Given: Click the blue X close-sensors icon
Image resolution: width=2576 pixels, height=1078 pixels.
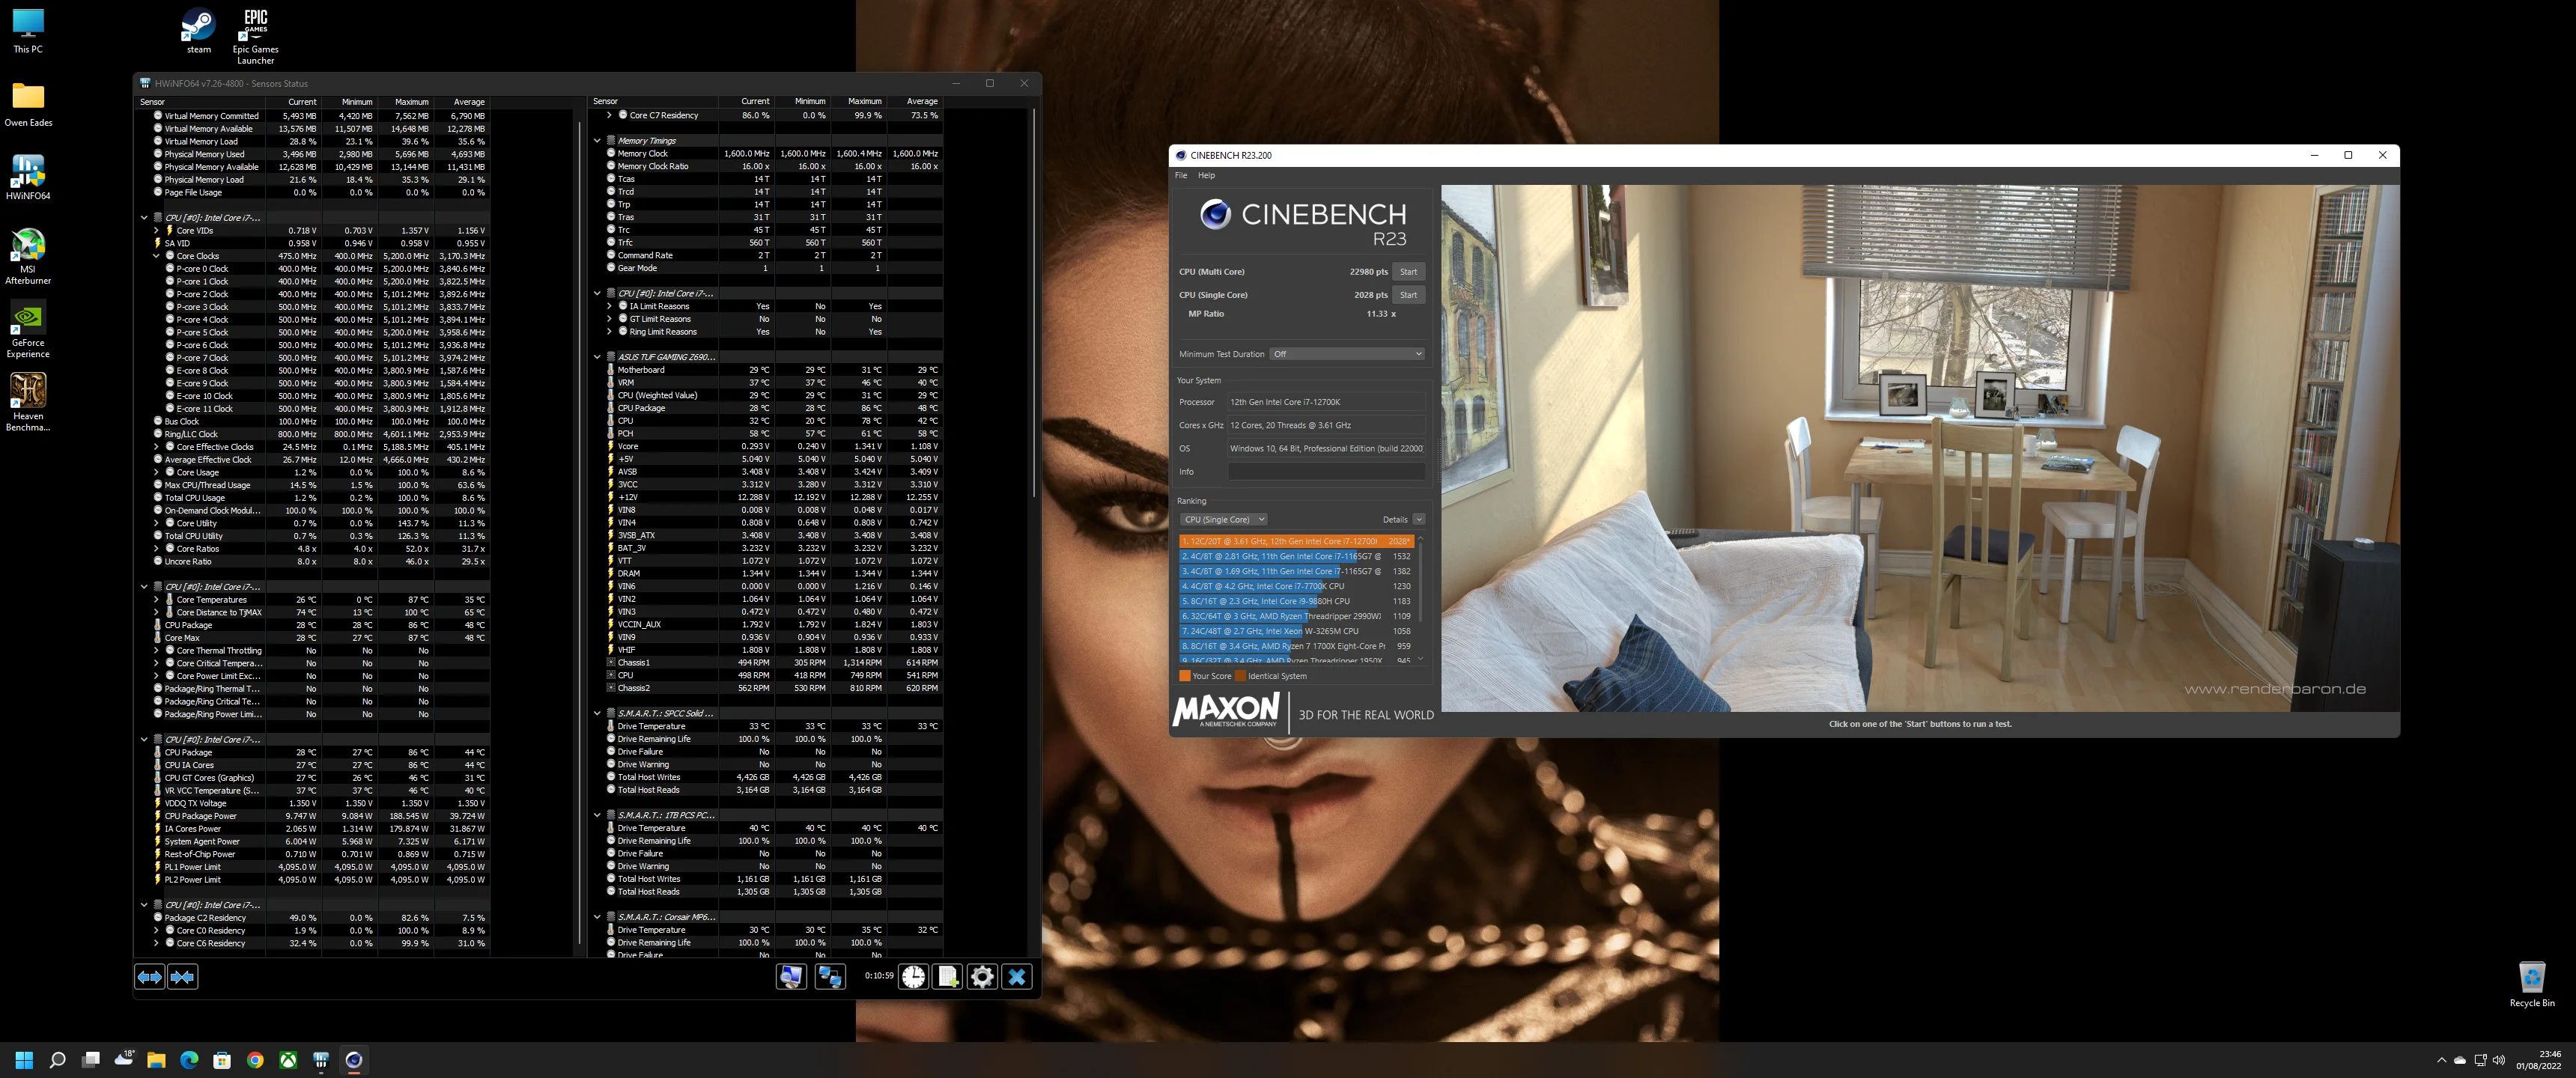Looking at the screenshot, I should click(x=1017, y=977).
